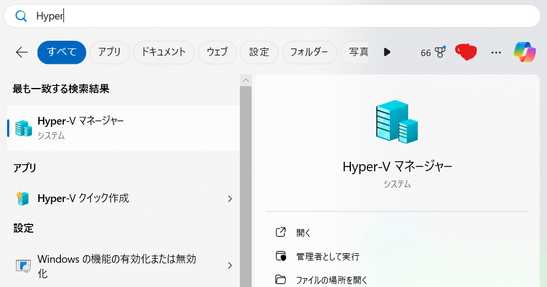Select the すべて filter tab

click(x=62, y=53)
